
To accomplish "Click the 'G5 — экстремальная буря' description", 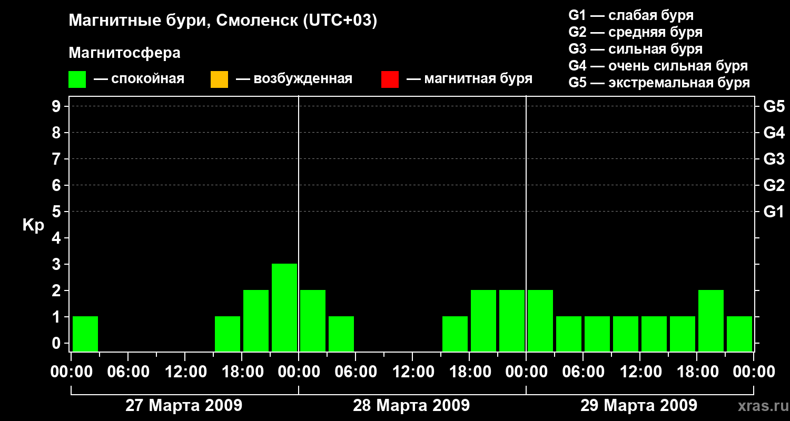I will (659, 83).
